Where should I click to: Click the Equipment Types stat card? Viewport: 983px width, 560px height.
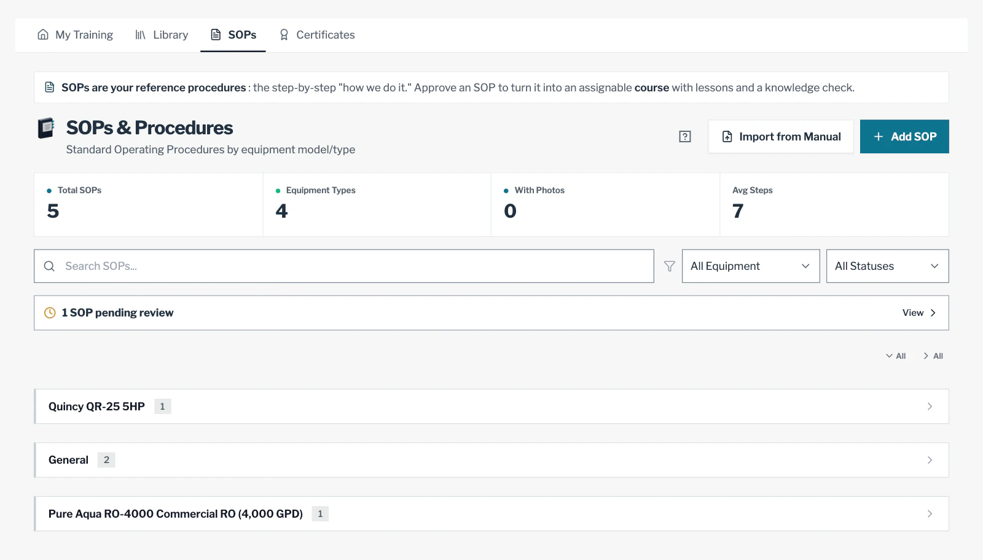(x=377, y=205)
